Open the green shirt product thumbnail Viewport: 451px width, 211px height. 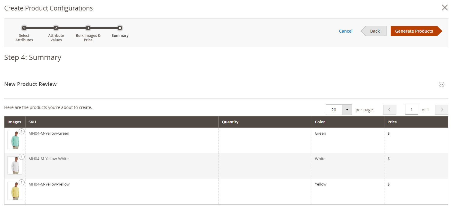tap(15, 140)
